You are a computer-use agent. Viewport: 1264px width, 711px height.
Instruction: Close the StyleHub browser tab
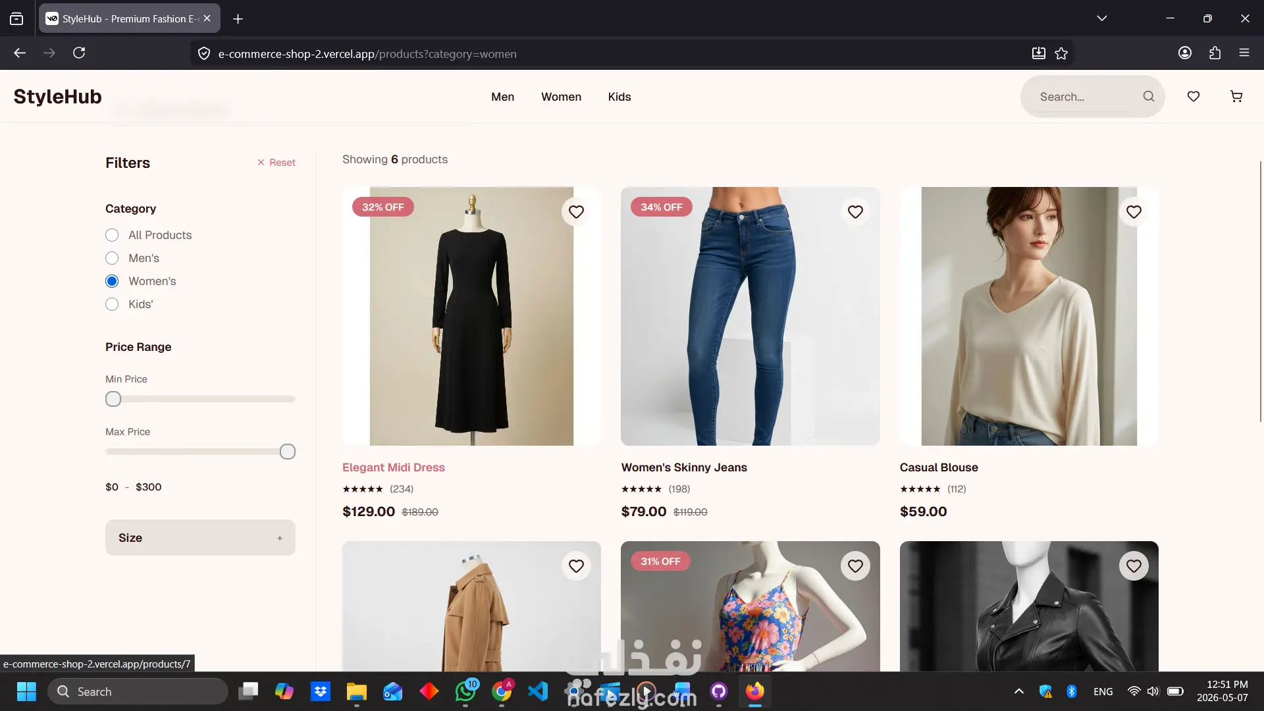click(x=207, y=18)
